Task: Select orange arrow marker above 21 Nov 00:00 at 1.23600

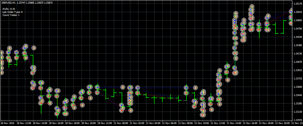Action: coord(123,87)
